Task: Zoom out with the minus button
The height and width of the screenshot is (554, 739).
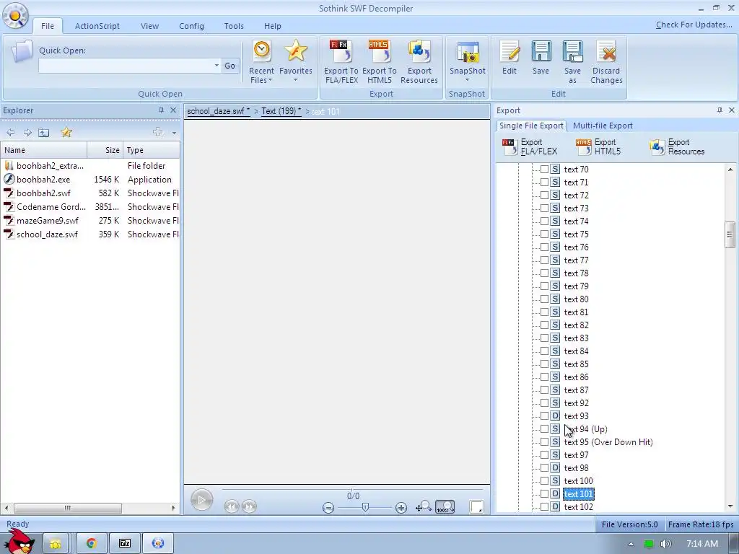Action: pyautogui.click(x=328, y=508)
